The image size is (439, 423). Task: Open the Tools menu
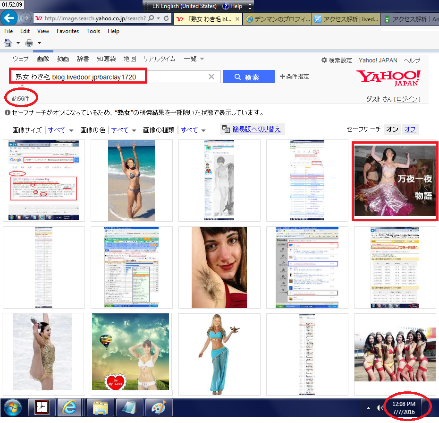coord(93,31)
